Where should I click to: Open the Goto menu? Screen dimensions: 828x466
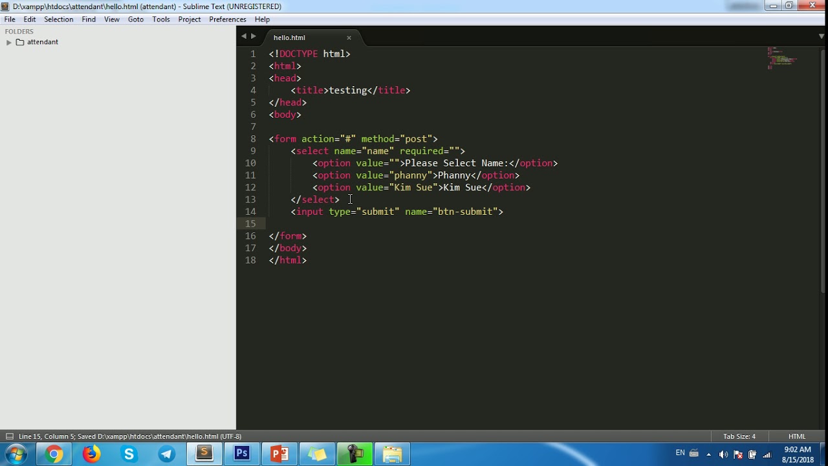coord(136,19)
